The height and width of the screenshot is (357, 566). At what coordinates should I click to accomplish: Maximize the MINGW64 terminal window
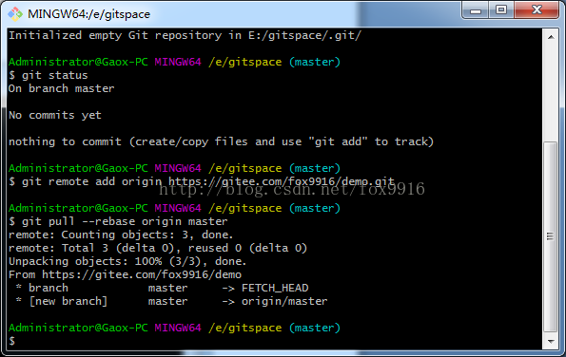(x=501, y=10)
